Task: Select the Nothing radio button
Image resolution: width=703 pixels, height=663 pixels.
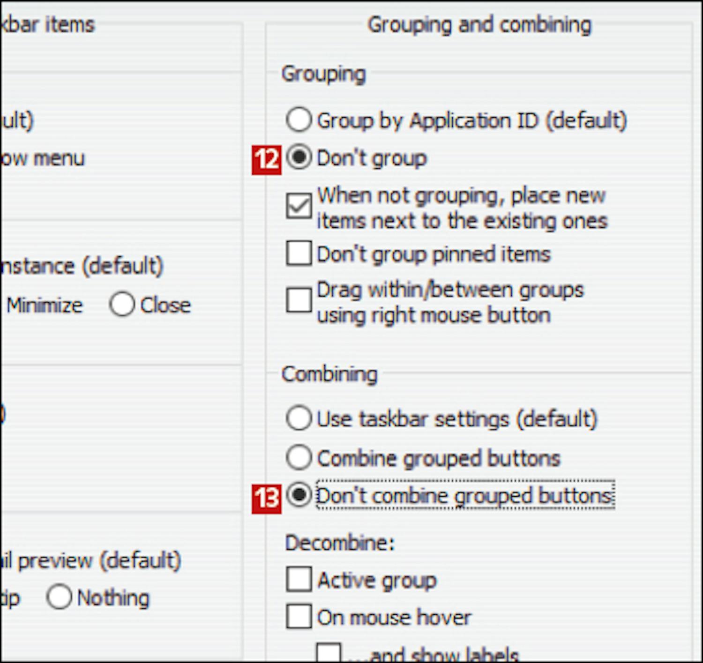Action: coord(59,597)
